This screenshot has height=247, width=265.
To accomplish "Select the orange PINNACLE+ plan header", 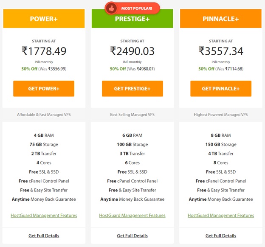I will coord(221,19).
